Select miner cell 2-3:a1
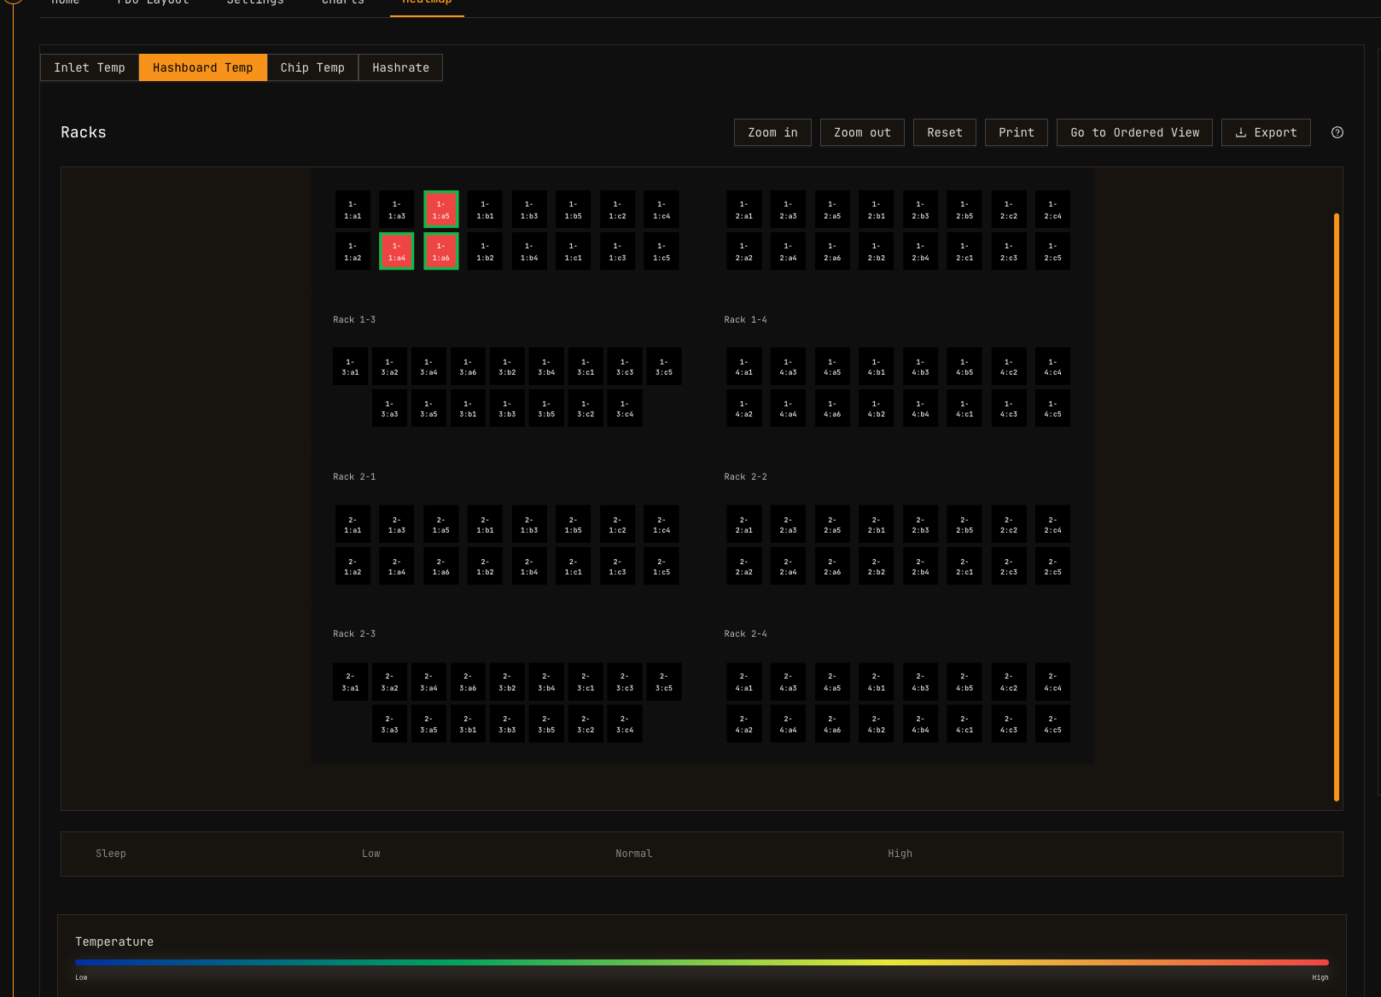This screenshot has height=997, width=1381. coord(350,682)
